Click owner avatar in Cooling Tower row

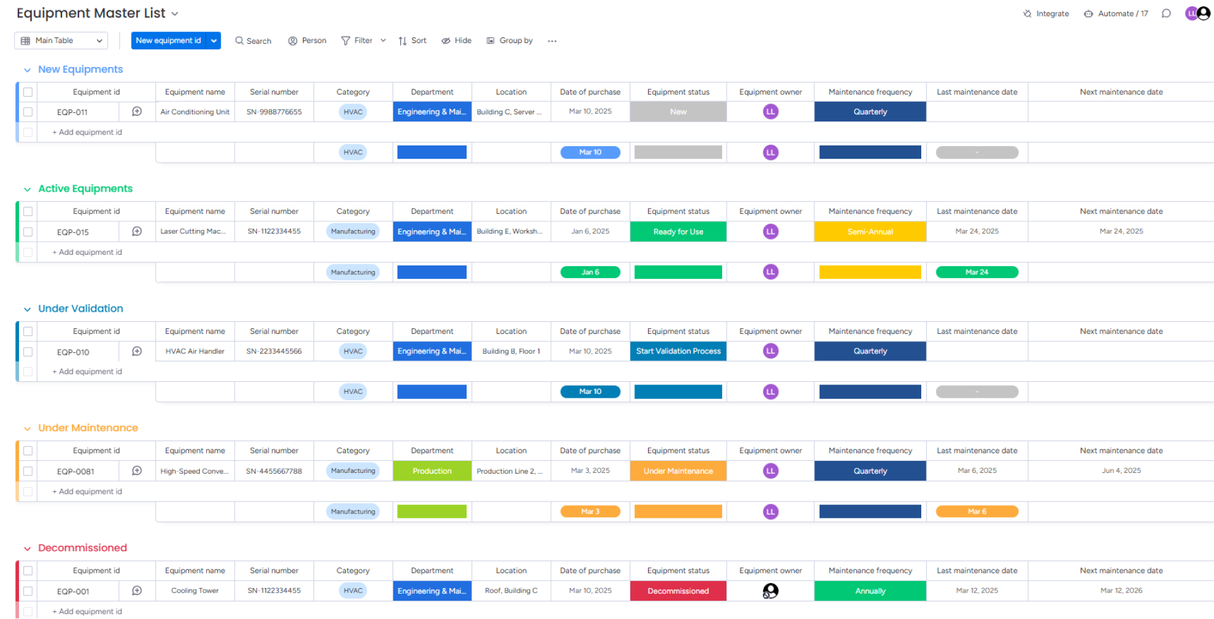pyautogui.click(x=770, y=591)
